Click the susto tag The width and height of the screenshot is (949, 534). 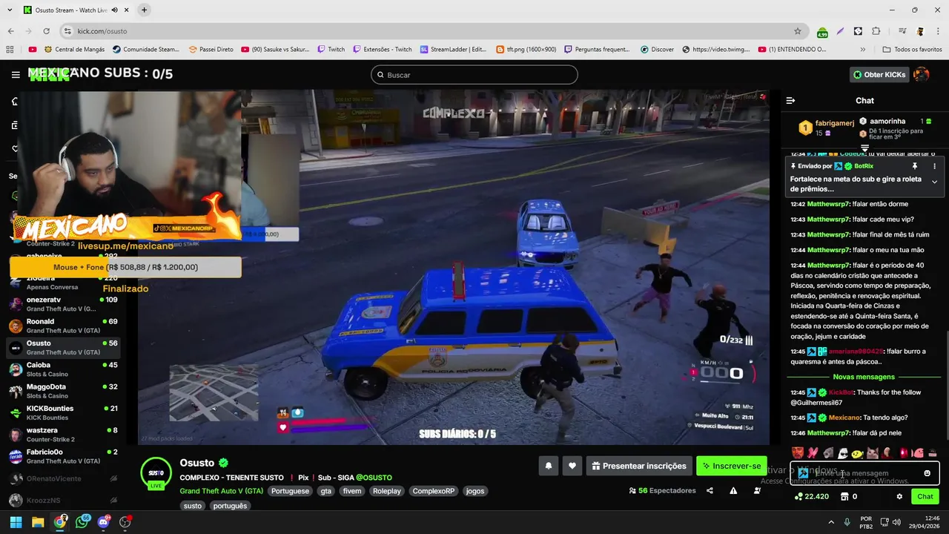(x=193, y=506)
